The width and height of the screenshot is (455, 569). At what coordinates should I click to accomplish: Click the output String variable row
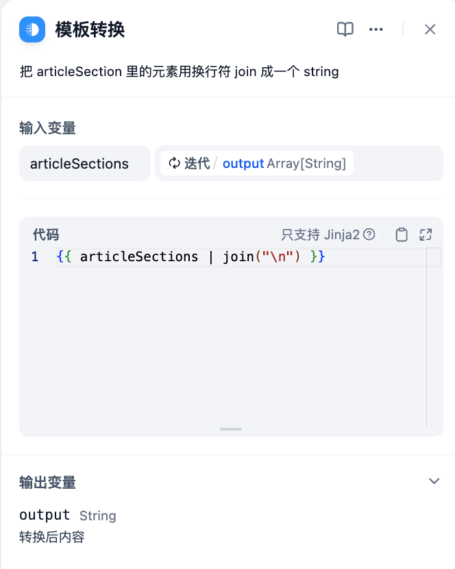(68, 515)
